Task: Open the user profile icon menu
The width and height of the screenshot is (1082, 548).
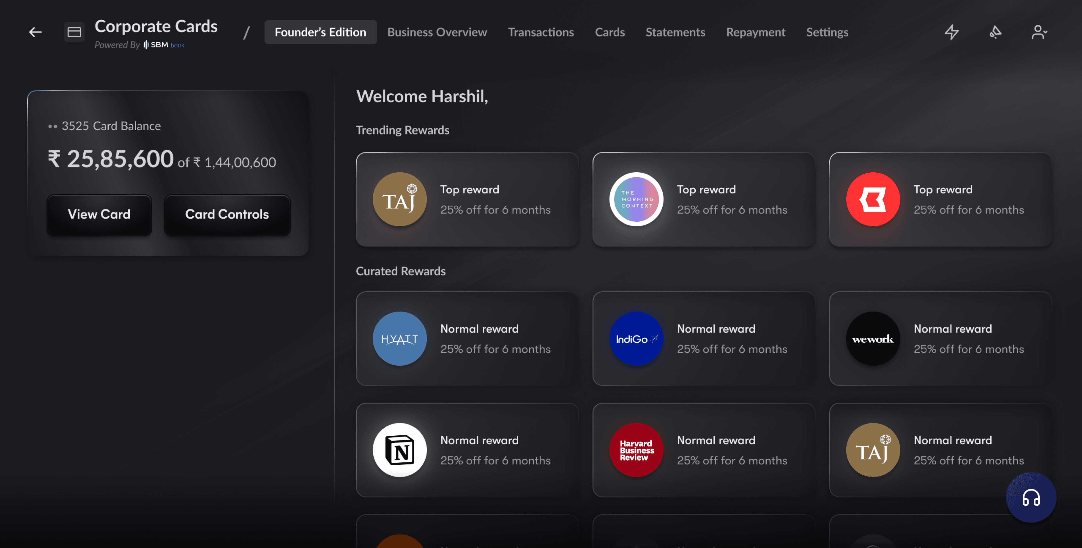Action: coord(1039,32)
